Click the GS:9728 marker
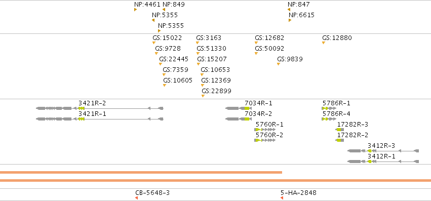 156,53
